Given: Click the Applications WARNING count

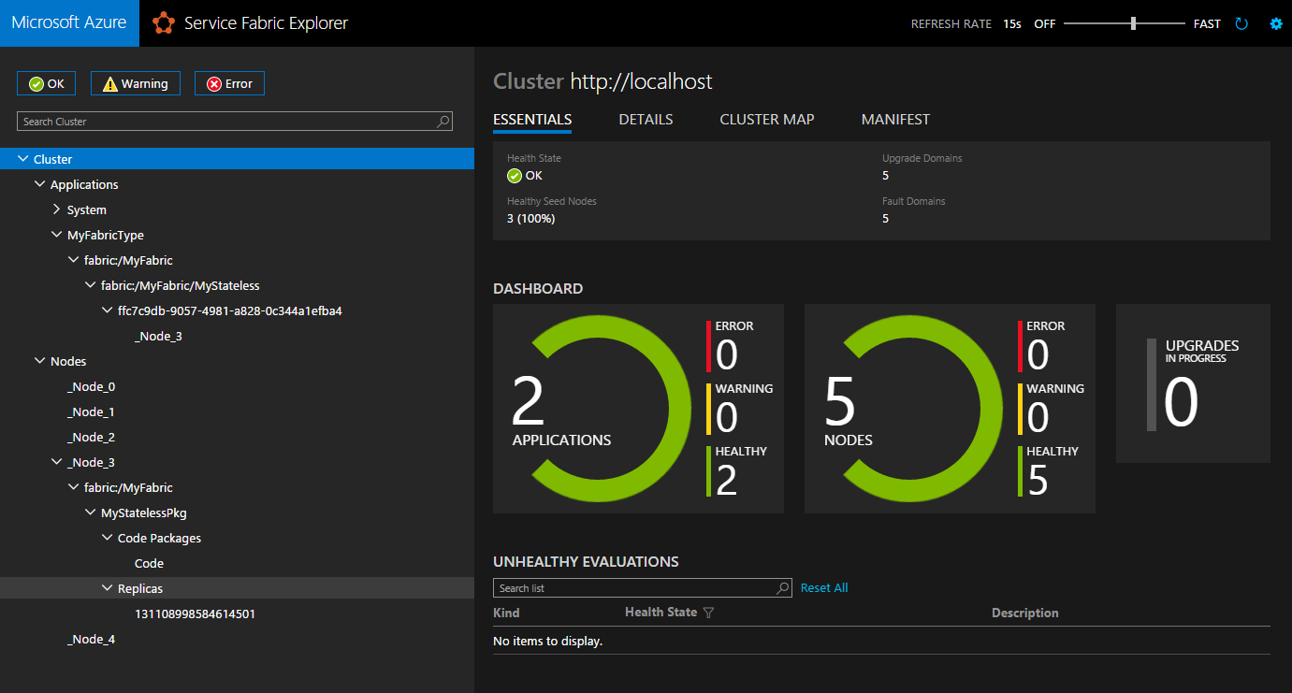Looking at the screenshot, I should (727, 418).
